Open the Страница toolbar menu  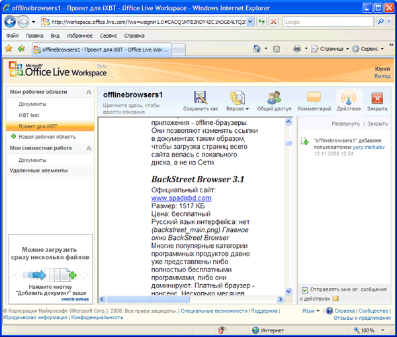[330, 49]
